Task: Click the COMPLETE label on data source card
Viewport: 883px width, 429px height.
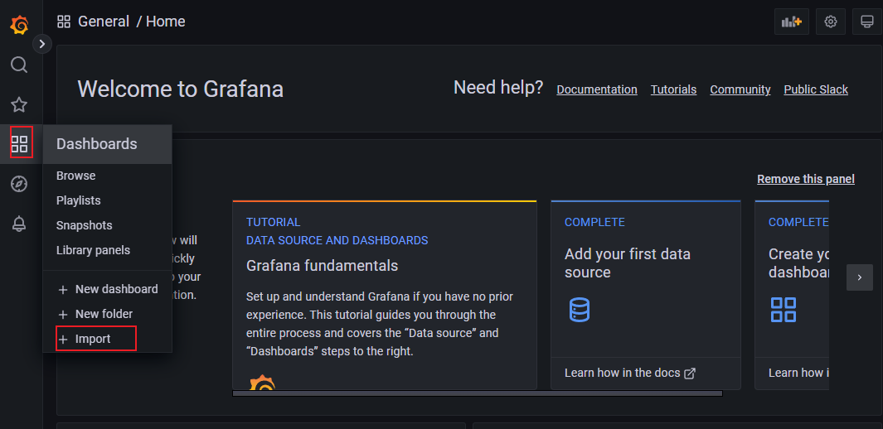Action: [x=594, y=223]
